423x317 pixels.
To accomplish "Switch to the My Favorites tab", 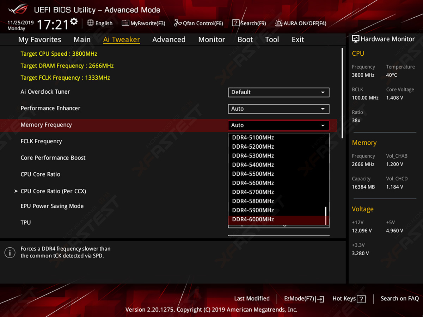I will click(39, 39).
